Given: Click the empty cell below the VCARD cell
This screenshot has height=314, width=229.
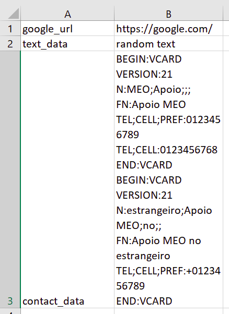Looking at the screenshot, I should coord(168,311).
